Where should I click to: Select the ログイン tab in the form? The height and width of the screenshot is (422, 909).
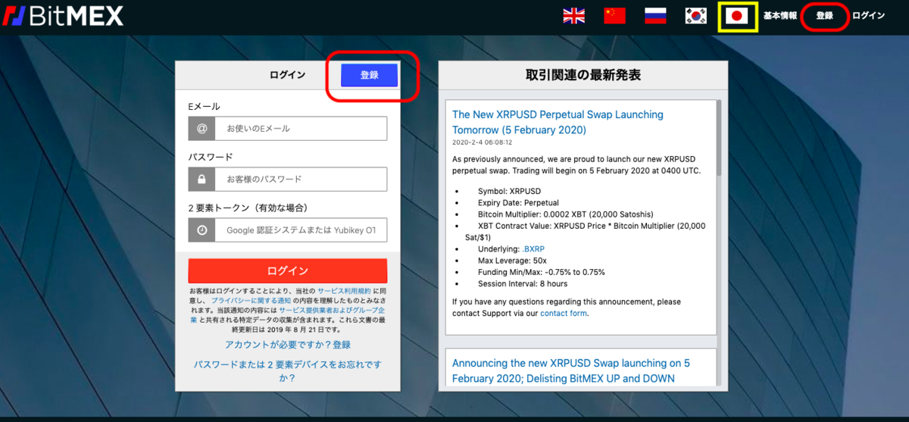pyautogui.click(x=288, y=75)
